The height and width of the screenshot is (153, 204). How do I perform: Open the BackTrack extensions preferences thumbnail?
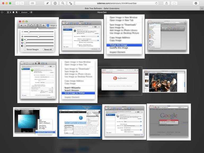coord(81,37)
